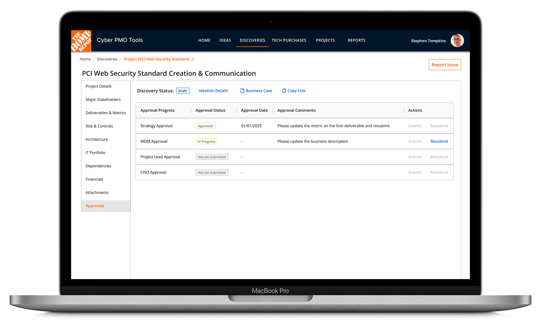Open Deliverables & Metrics section
This screenshot has width=541, height=324.
(x=106, y=113)
